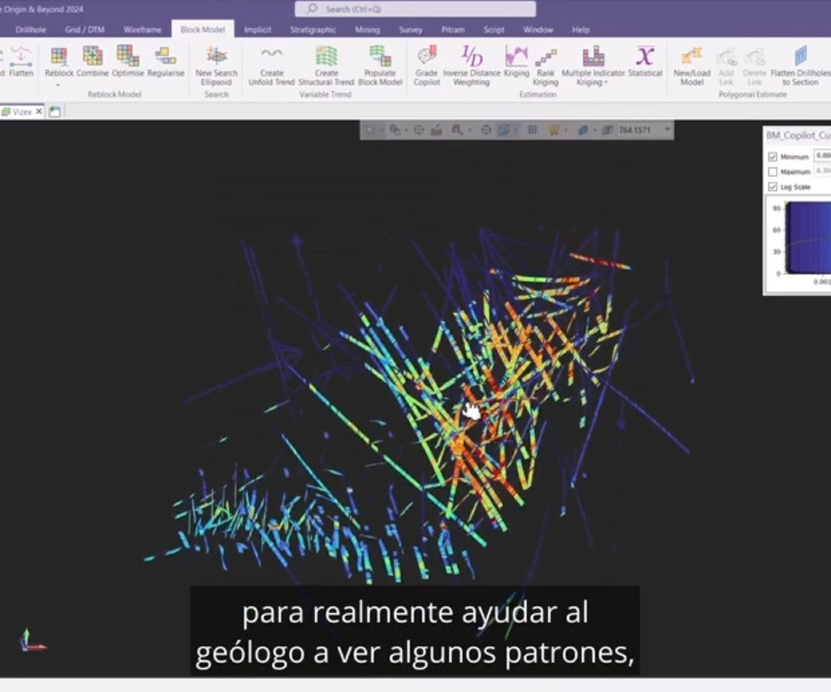The height and width of the screenshot is (692, 831).
Task: Expand the Reblock dropdown arrow
Action: tap(58, 85)
